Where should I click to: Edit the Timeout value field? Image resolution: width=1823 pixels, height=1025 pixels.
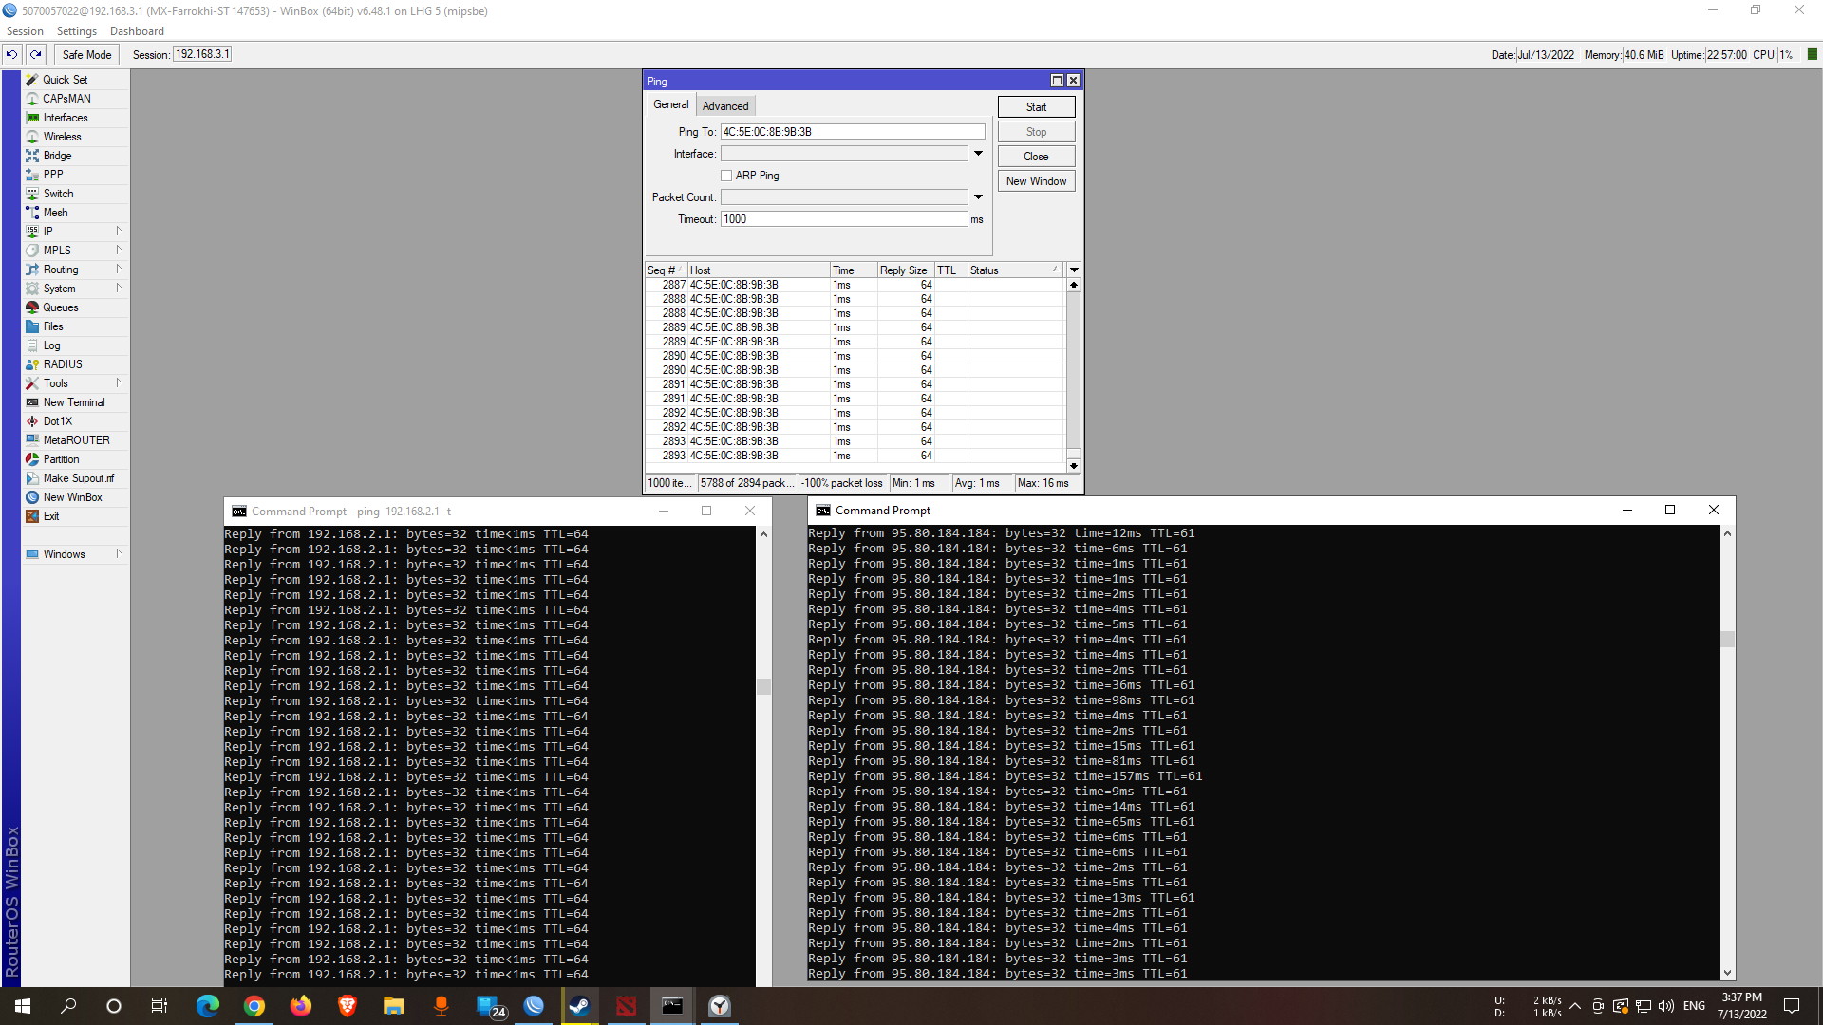pos(843,218)
